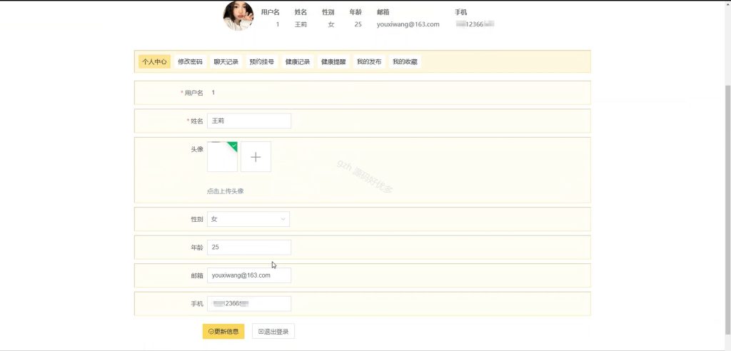731x351 pixels.
Task: Click the 点击上传头像 hint text
Action: (x=225, y=191)
